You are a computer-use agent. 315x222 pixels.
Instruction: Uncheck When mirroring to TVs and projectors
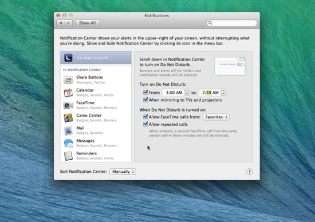point(145,100)
